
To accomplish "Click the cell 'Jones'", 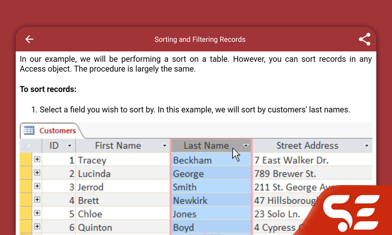I will pos(211,214).
